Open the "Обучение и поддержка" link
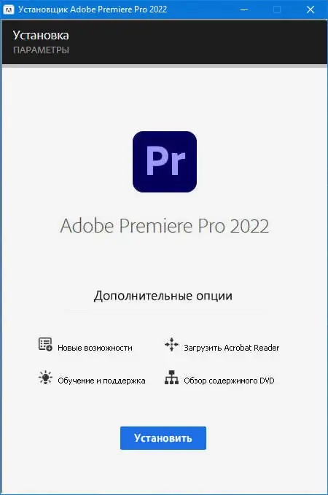Image resolution: width=328 pixels, height=495 pixels. pos(101,381)
